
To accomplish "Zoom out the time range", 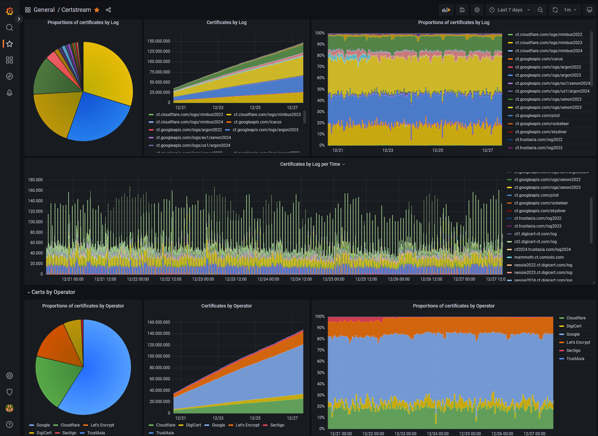I will tap(540, 10).
